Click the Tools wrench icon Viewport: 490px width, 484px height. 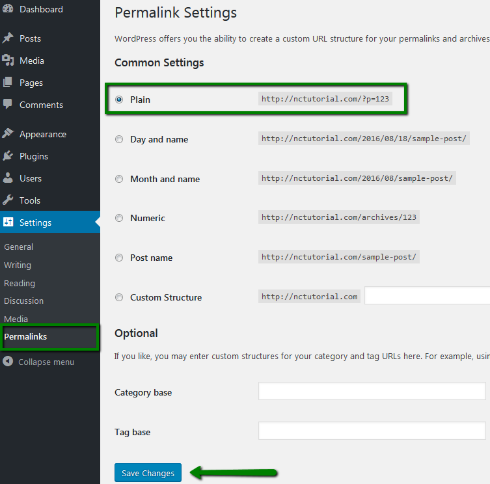tap(8, 200)
